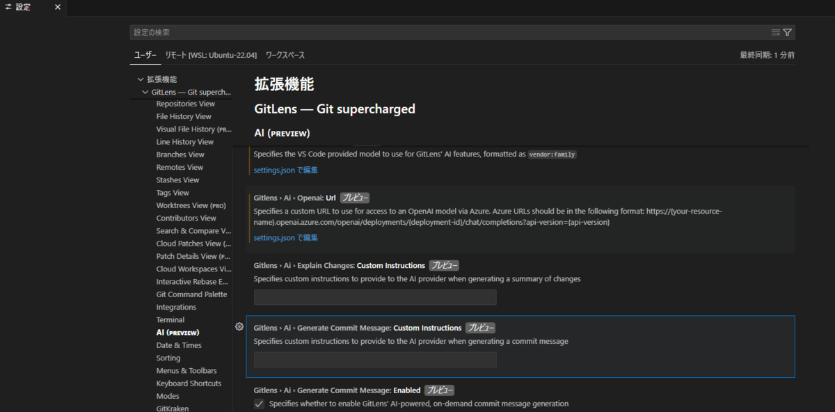Close the 設定 editor tab

[x=58, y=7]
